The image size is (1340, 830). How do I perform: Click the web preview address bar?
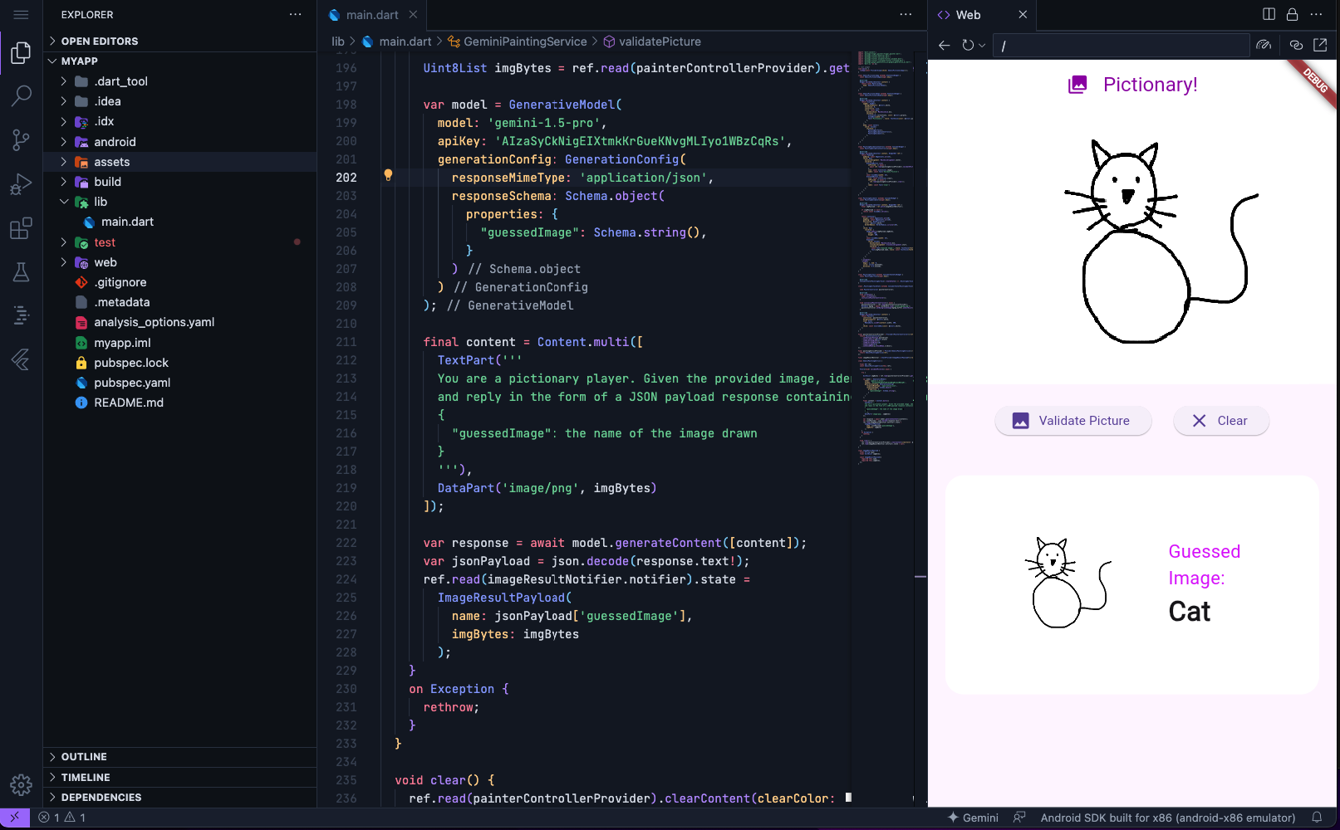[1122, 46]
